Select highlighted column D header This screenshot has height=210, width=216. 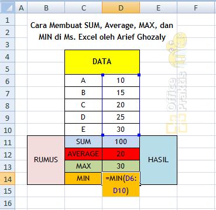click(121, 8)
